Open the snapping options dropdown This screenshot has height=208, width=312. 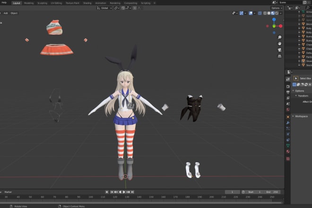pyautogui.click(x=128, y=8)
